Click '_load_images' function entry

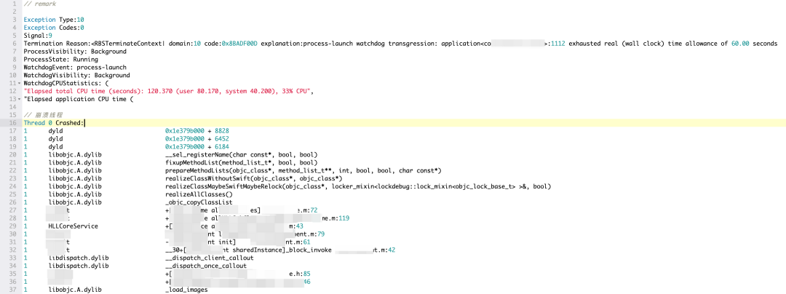click(x=186, y=291)
